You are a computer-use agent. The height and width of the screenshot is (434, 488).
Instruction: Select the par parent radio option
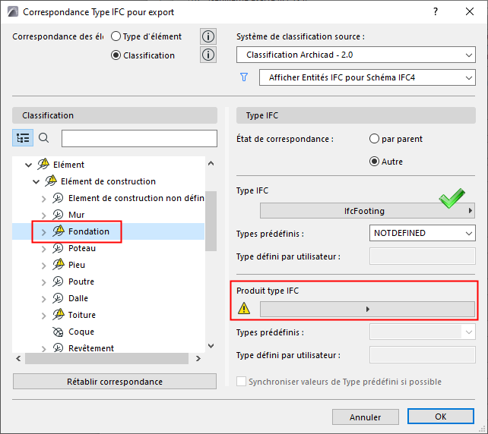click(374, 139)
